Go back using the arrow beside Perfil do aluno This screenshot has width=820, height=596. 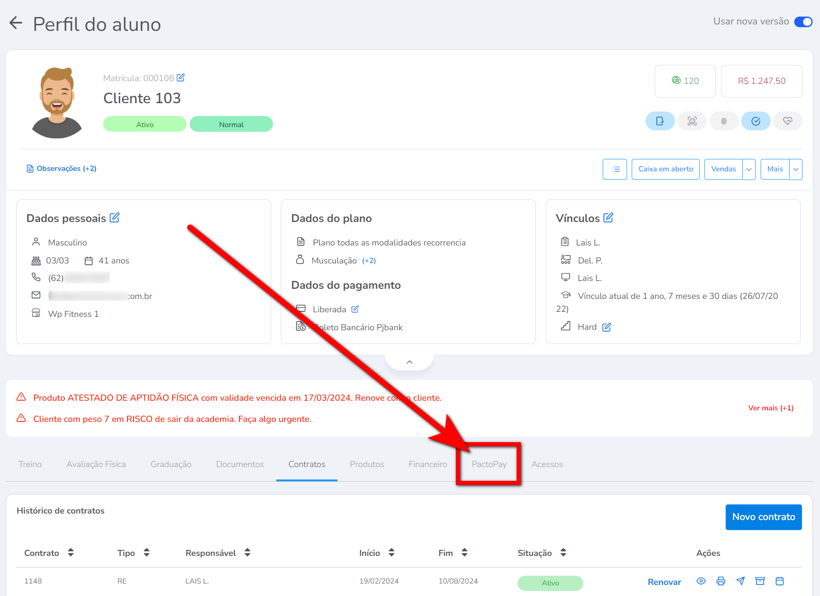tap(16, 23)
